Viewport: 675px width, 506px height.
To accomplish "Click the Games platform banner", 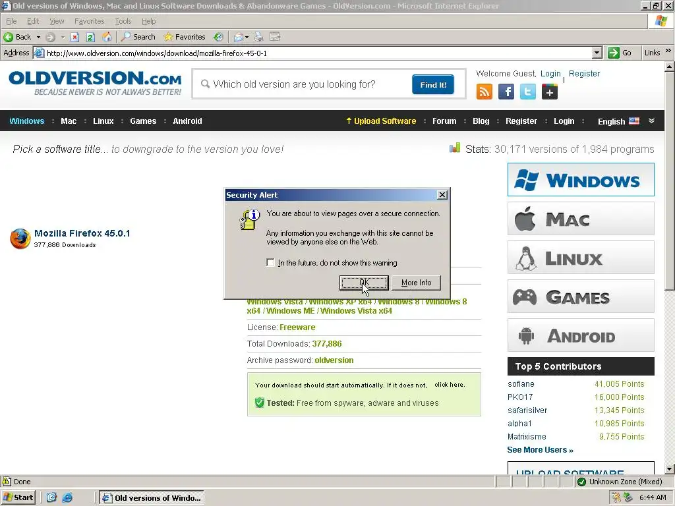I will pyautogui.click(x=581, y=296).
